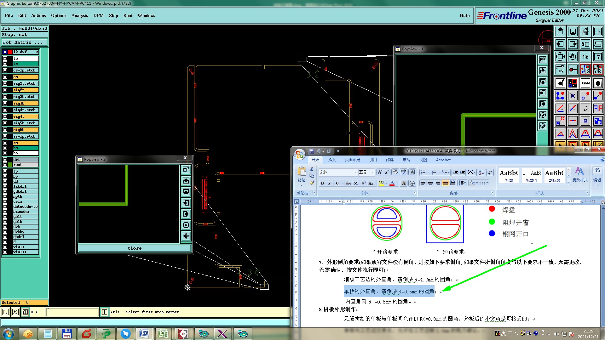Click the wrench and pencil settings icon
The height and width of the screenshot is (340, 605).
[x=560, y=69]
